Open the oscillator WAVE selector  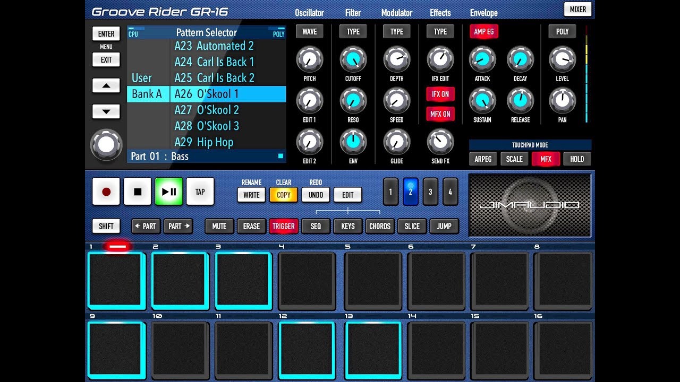click(310, 32)
